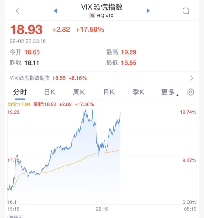204x218 pixels.
Task: Switch to the 日K tab
Action: click(x=50, y=92)
